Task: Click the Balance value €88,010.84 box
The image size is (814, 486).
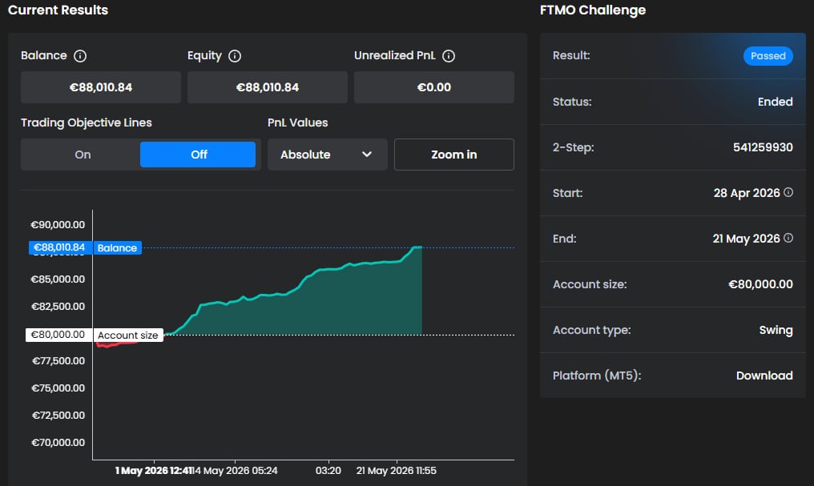Action: click(101, 87)
